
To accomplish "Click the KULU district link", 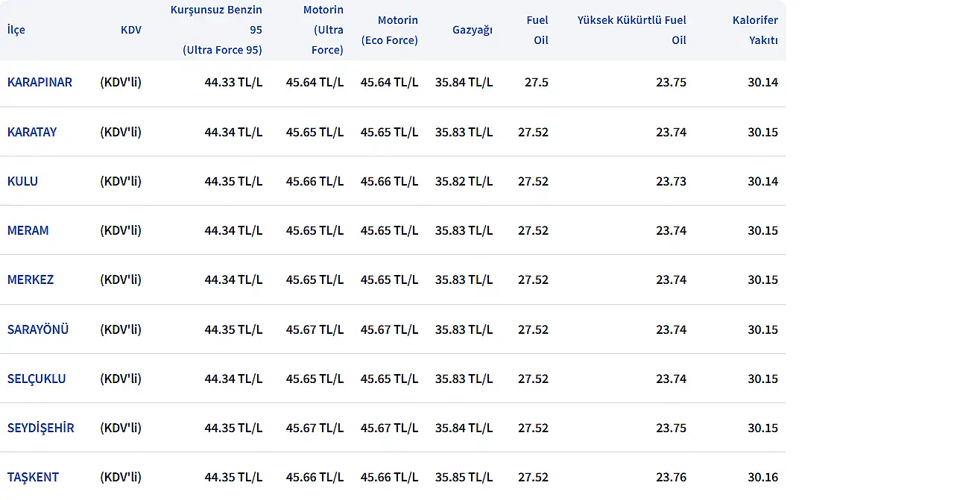I will pos(22,181).
